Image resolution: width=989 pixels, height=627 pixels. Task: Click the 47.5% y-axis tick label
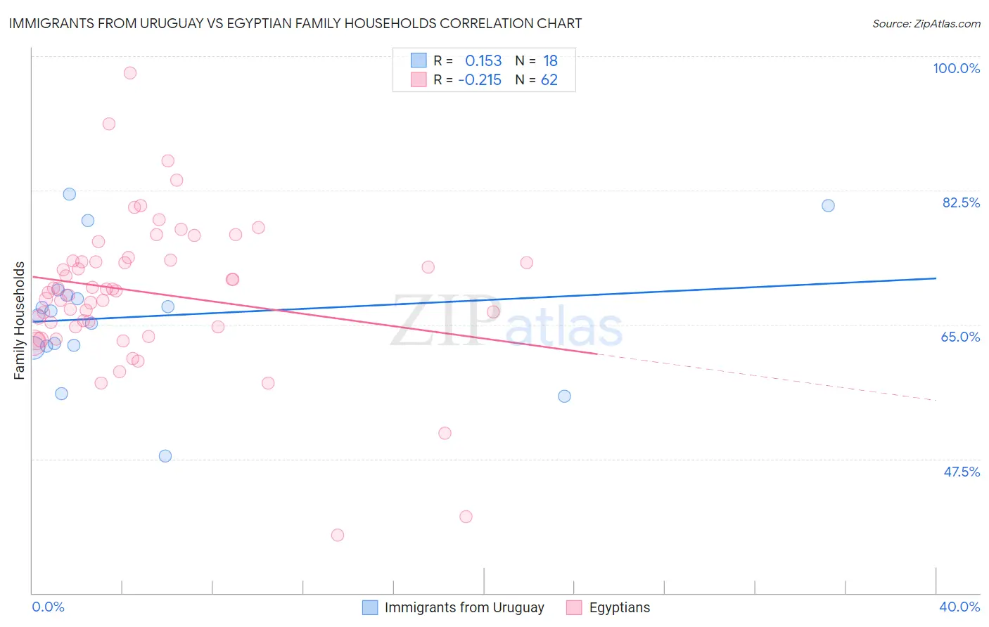pos(961,472)
